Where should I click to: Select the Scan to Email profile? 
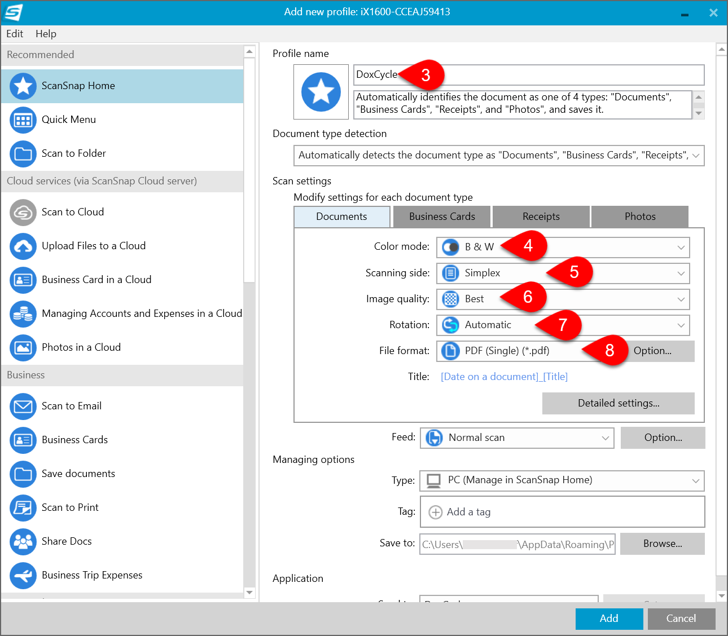(x=72, y=406)
